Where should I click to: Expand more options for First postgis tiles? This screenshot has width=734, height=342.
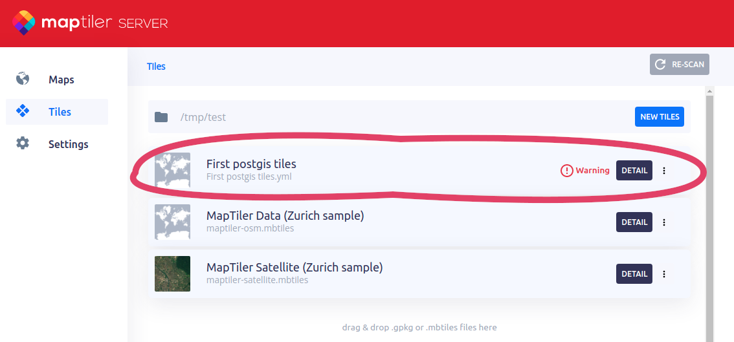(664, 171)
